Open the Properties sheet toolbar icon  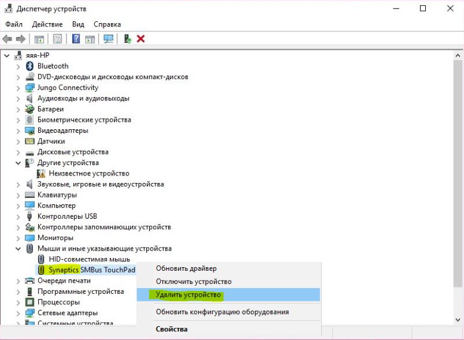[x=57, y=39]
